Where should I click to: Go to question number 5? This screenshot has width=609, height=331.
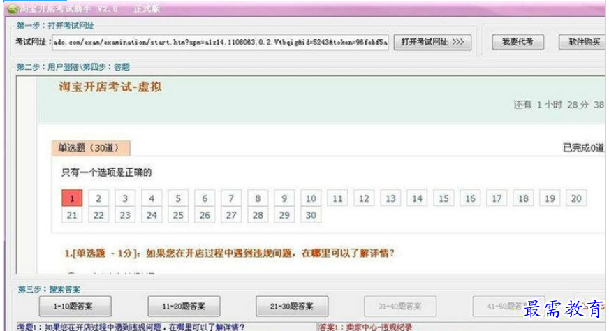pyautogui.click(x=178, y=198)
